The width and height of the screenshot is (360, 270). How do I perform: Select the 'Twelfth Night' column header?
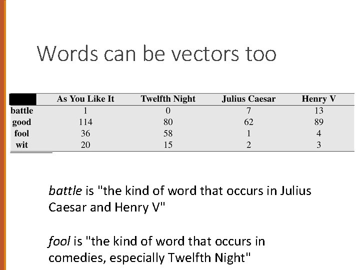point(168,99)
